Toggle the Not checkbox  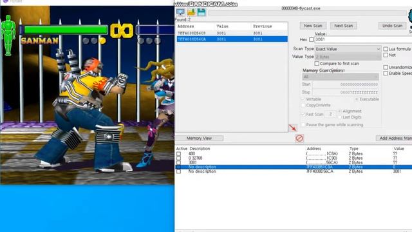[386, 55]
